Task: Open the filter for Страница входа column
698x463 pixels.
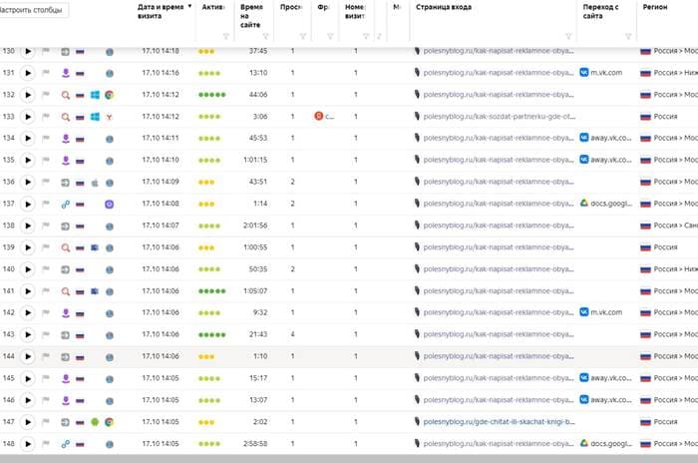Action: pyautogui.click(x=568, y=37)
